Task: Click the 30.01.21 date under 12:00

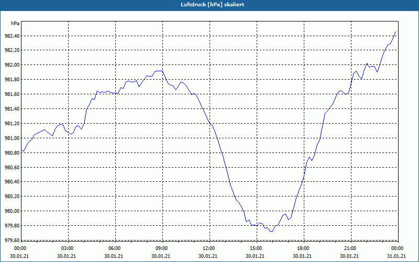Action: [x=208, y=256]
